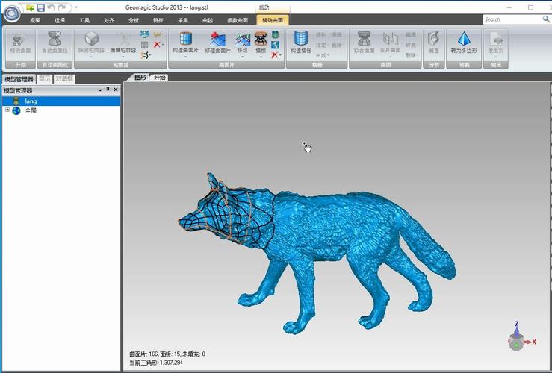The height and width of the screenshot is (373, 552).
Task: Click the redo arrow in quick access toolbar
Action: 62,7
